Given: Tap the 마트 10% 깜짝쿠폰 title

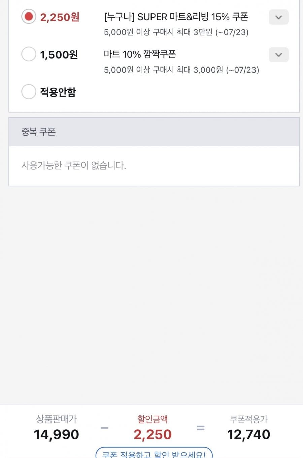Looking at the screenshot, I should click(140, 54).
